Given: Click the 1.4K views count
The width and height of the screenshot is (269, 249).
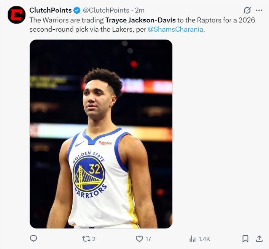Looking at the screenshot, I should pos(204,239).
